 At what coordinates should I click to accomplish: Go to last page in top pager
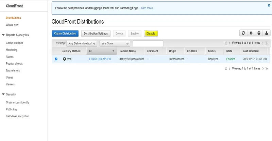(x=267, y=43)
